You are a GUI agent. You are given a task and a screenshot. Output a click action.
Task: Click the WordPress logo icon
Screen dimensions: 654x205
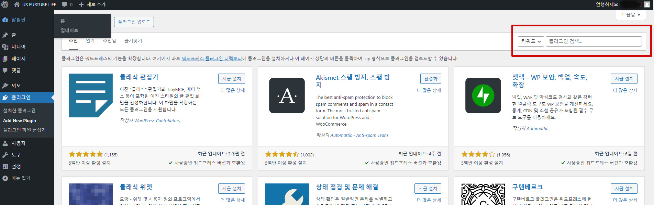tap(5, 4)
